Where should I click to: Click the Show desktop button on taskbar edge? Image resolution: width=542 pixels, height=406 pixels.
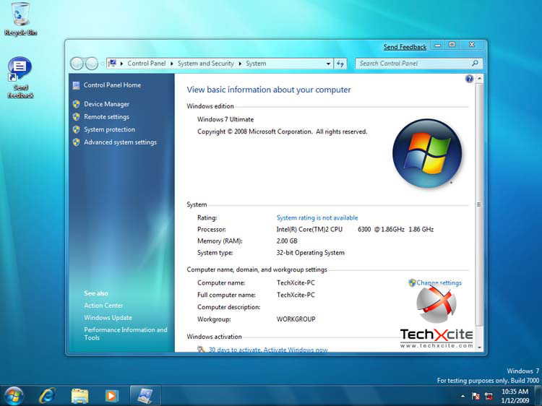coord(538,396)
